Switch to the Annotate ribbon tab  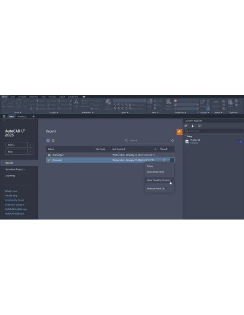point(22,97)
